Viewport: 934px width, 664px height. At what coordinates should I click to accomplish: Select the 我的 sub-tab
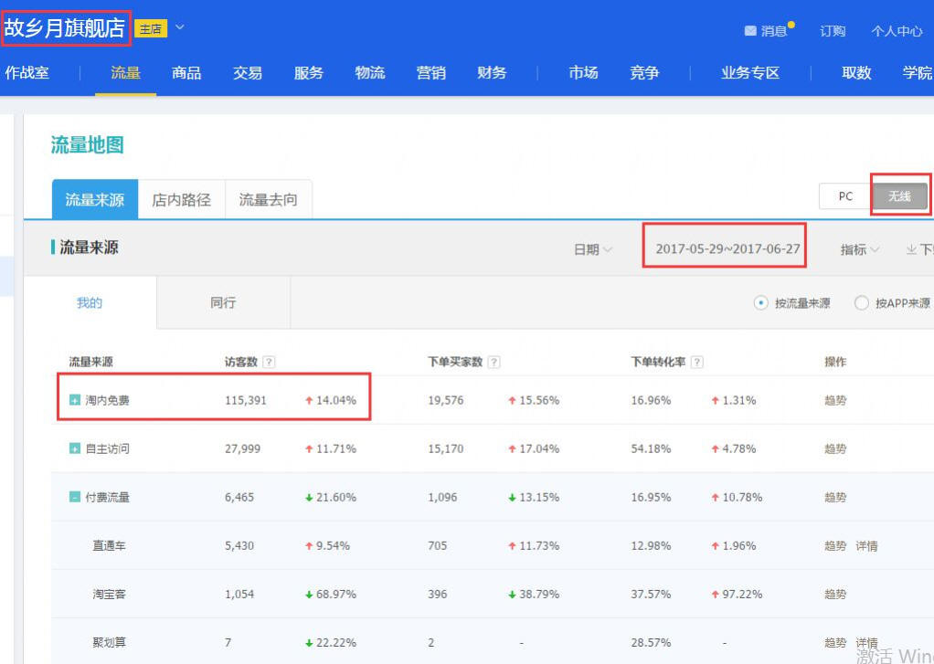tap(90, 302)
